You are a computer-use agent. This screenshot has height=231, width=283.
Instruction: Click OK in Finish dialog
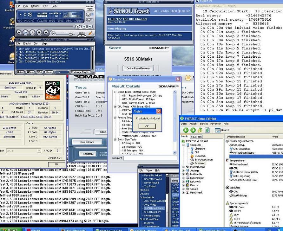click(x=147, y=126)
